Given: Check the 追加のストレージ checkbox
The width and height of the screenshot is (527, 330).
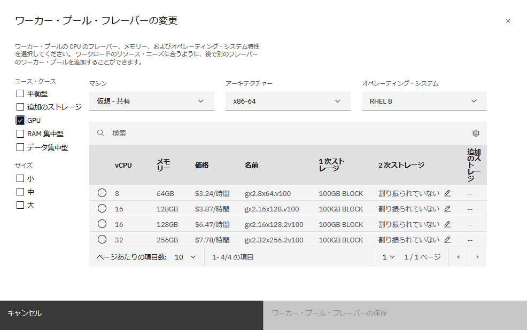Looking at the screenshot, I should (20, 107).
